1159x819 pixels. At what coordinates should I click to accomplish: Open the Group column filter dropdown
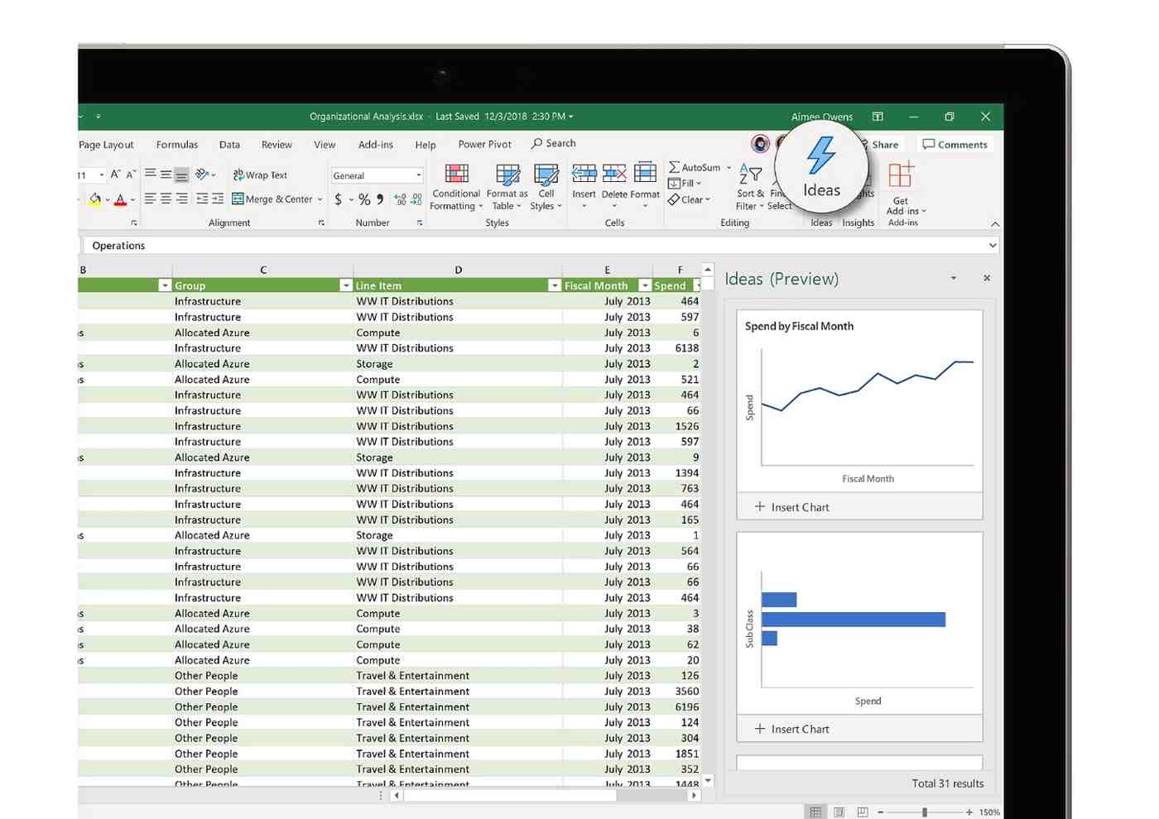346,285
